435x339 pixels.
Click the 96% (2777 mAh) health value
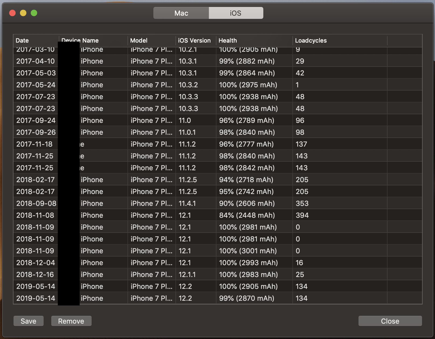tap(246, 144)
